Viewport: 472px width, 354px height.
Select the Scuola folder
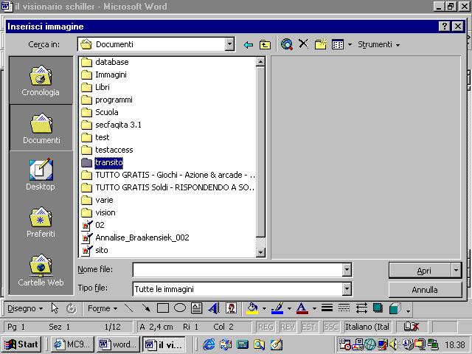click(x=100, y=112)
